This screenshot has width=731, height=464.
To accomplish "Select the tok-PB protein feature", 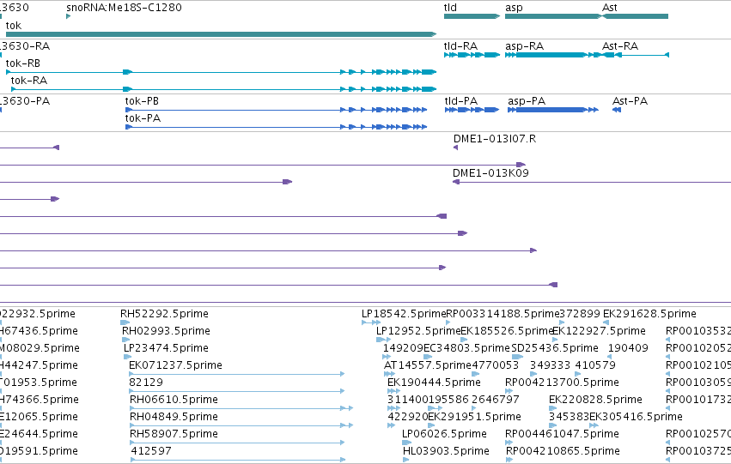I will tap(276, 110).
